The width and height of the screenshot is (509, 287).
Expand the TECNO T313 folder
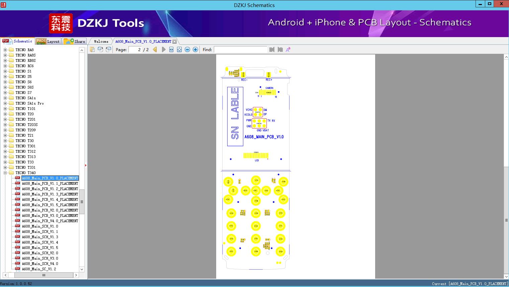(x=5, y=157)
